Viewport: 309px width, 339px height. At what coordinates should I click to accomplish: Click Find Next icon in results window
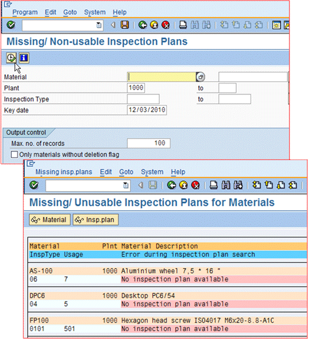[238, 185]
